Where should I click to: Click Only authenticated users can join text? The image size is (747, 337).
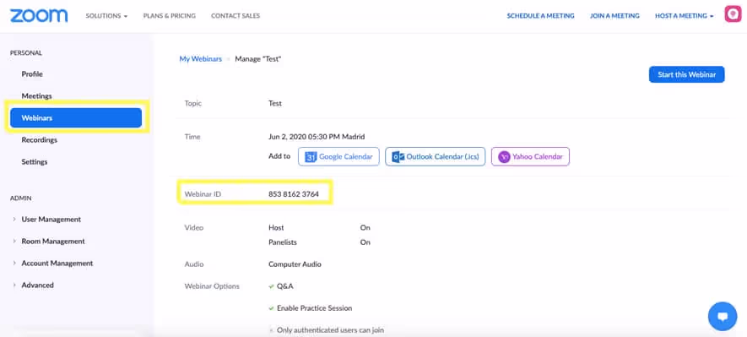tap(331, 330)
